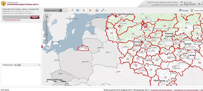Open the Расширенный поиск link

(12, 20)
